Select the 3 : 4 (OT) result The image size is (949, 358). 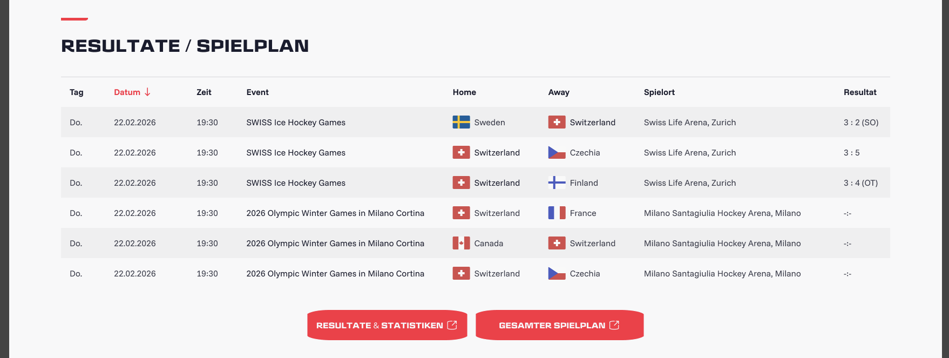860,183
